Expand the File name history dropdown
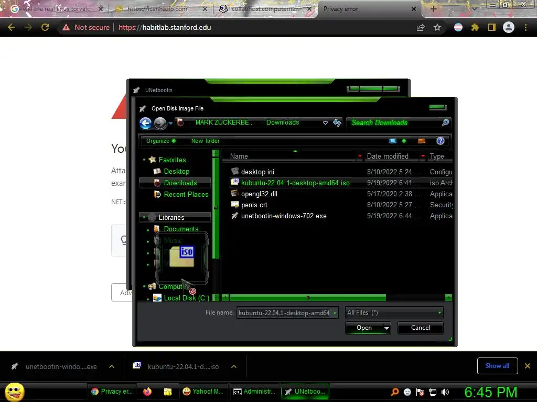 tap(335, 313)
